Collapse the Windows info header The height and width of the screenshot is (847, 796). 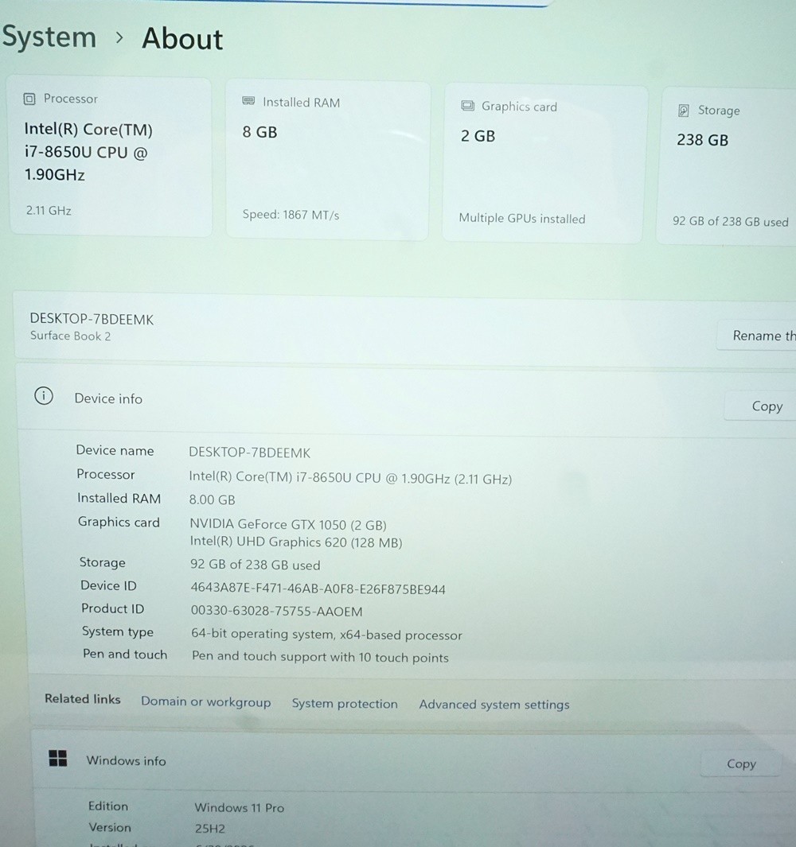click(x=414, y=762)
